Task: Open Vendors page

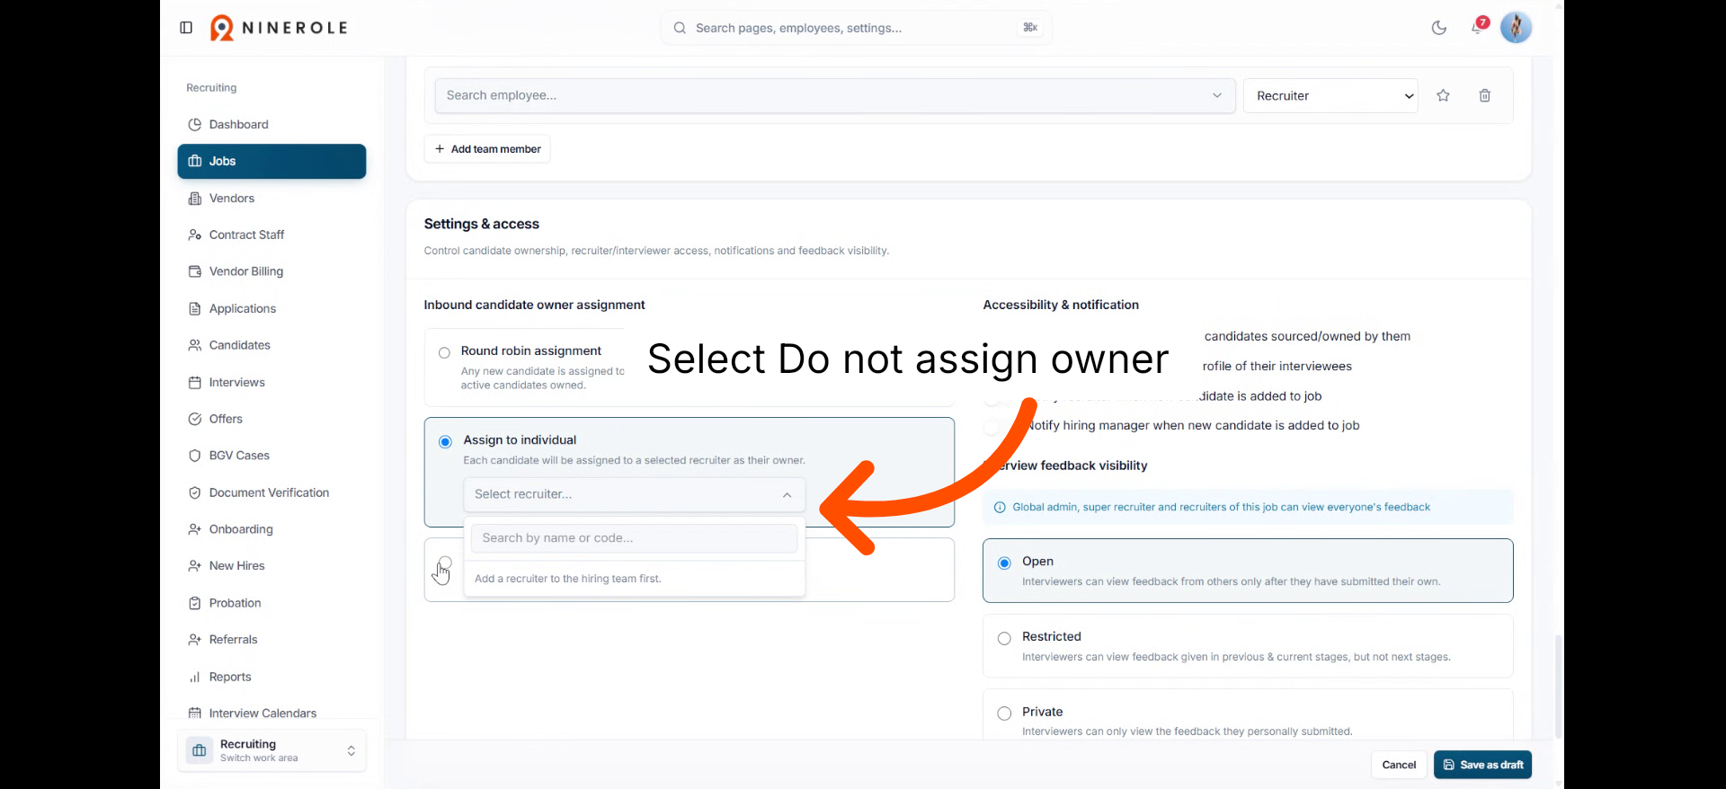Action: point(271,198)
